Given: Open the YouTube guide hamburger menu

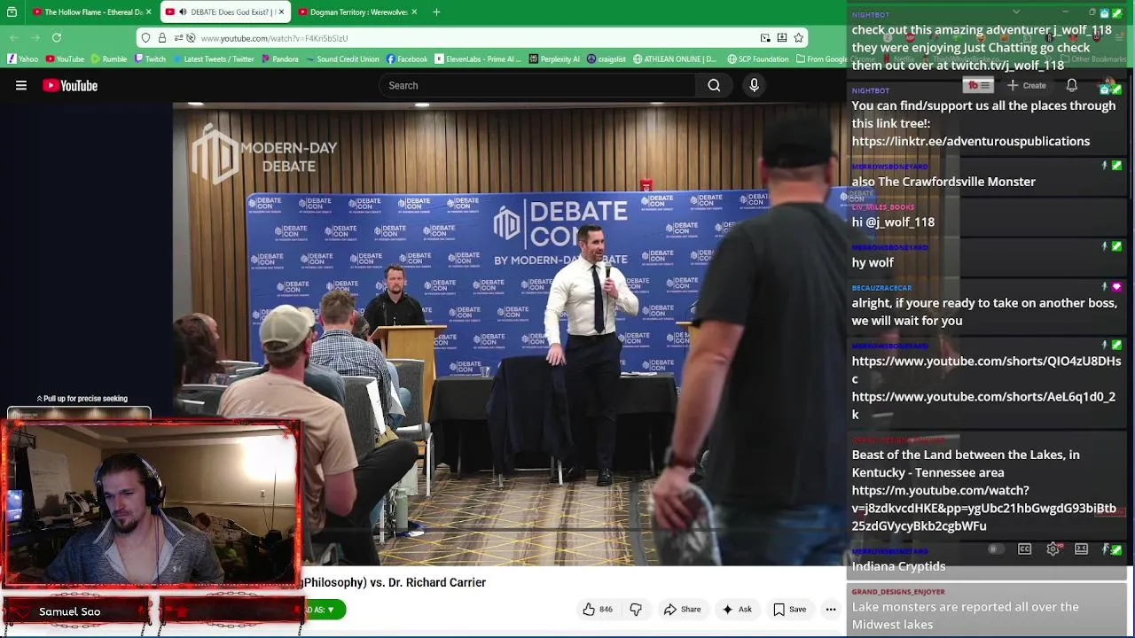Looking at the screenshot, I should click(21, 86).
